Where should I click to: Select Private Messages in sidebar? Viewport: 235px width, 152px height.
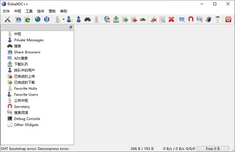tap(29, 40)
